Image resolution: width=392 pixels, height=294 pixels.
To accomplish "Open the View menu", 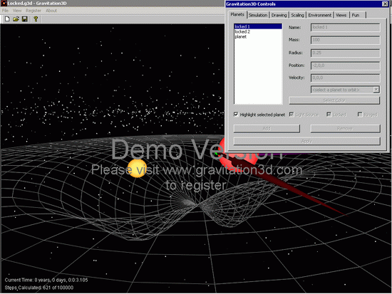I will click(x=17, y=11).
